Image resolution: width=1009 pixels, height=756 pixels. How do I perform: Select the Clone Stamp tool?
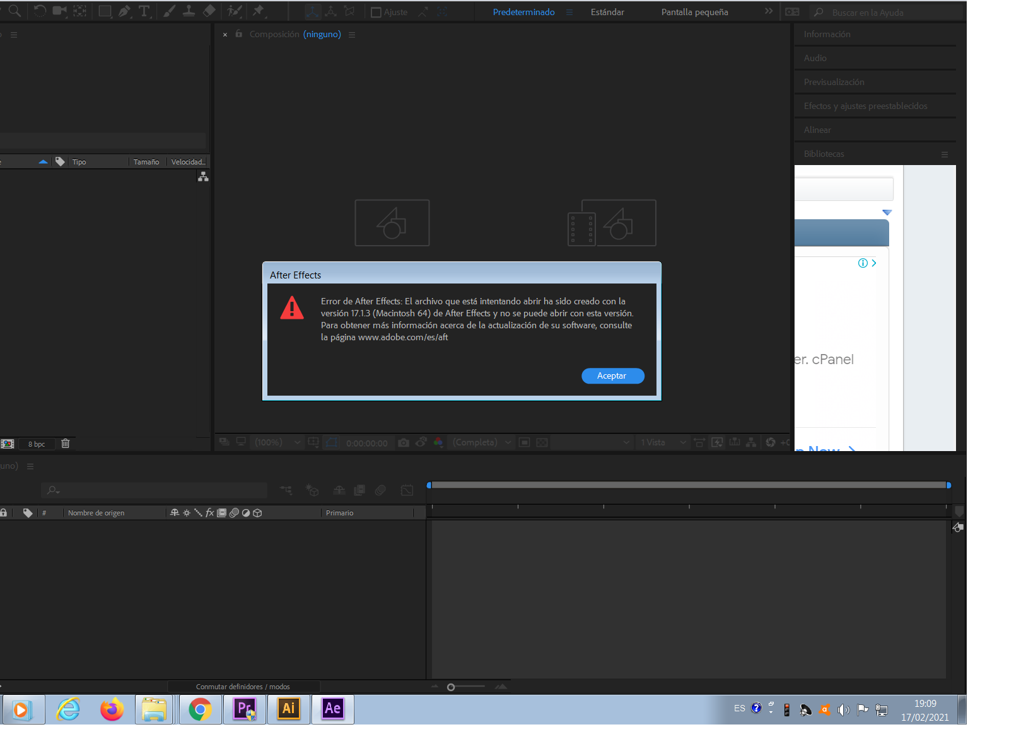coord(189,11)
